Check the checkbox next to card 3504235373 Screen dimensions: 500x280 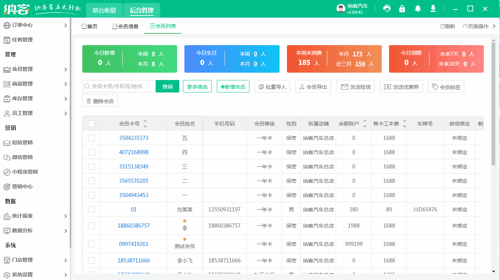91,138
